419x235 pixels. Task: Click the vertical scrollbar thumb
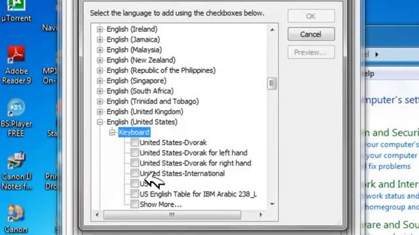tap(272, 84)
